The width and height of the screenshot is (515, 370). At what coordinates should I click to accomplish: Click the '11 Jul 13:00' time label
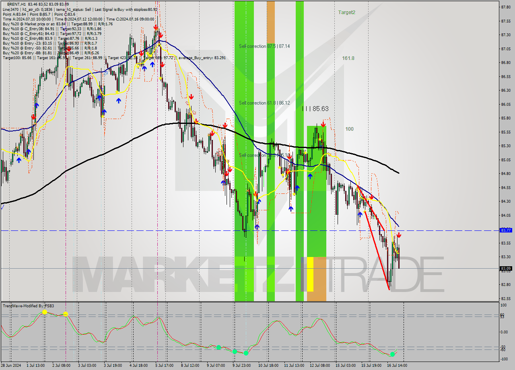click(x=294, y=366)
